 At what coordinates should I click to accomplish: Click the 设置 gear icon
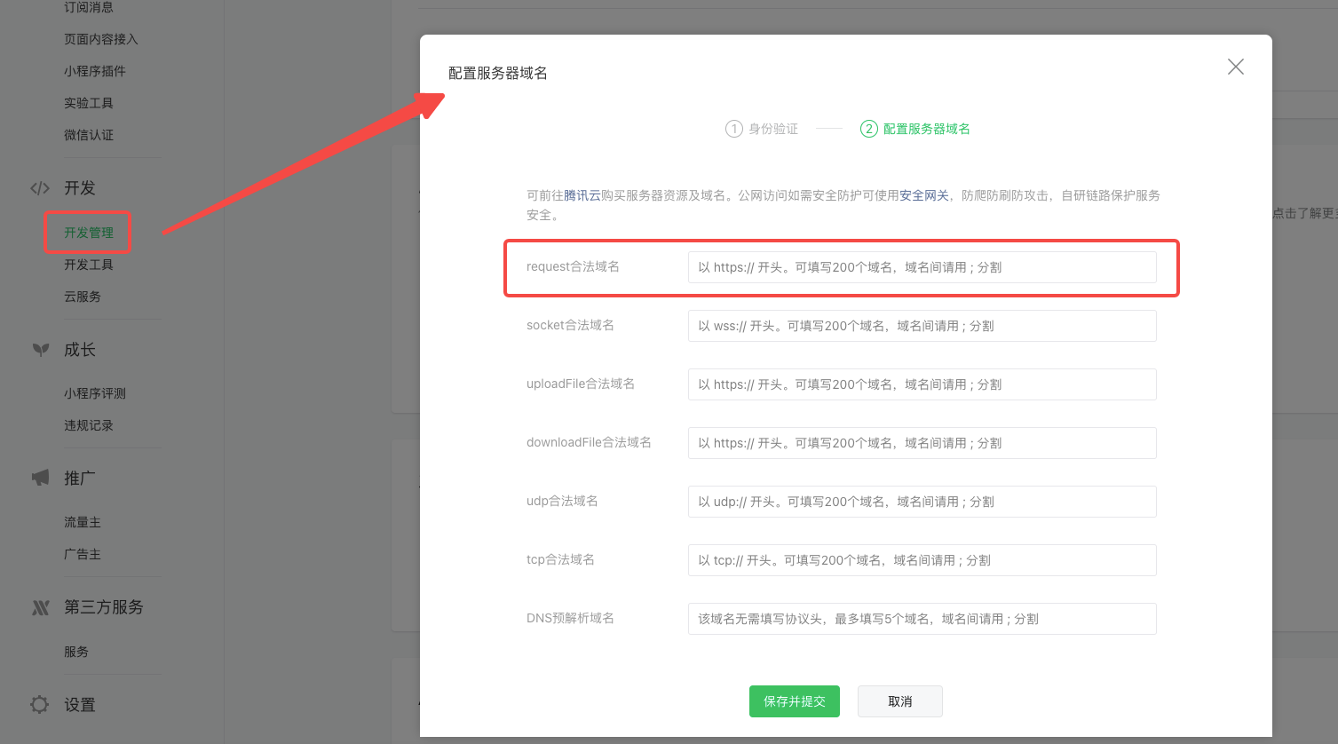(x=40, y=705)
